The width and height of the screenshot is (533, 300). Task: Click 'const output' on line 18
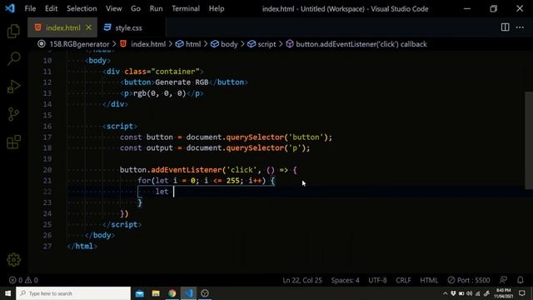pyautogui.click(x=147, y=148)
